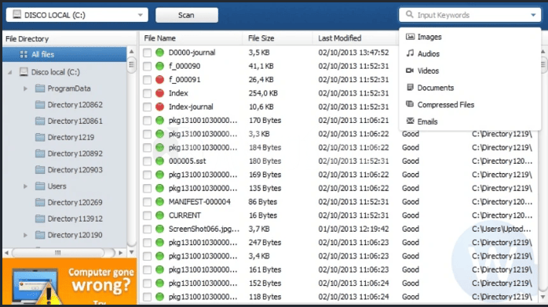The height and width of the screenshot is (307, 548).
Task: Sort by Last Modified column header
Action: [354, 38]
